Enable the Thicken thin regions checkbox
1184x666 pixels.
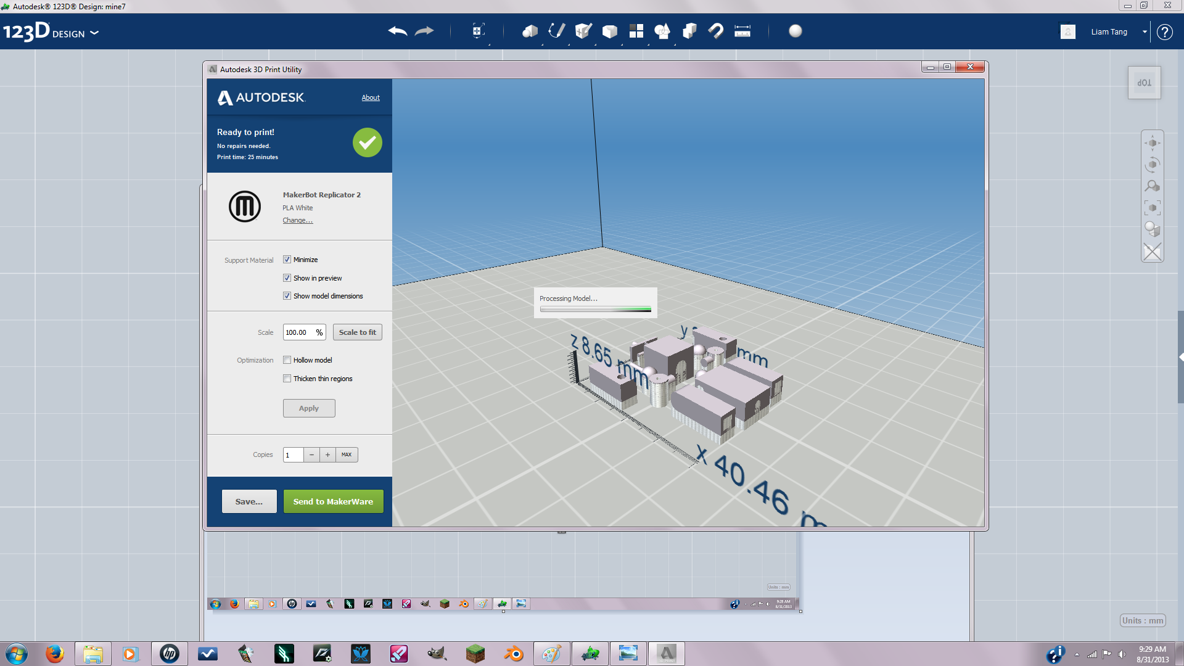point(287,379)
